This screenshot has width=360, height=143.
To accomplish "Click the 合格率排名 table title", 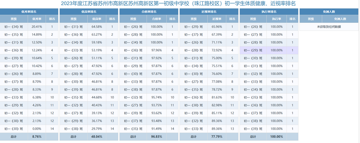I will [x=149, y=12].
